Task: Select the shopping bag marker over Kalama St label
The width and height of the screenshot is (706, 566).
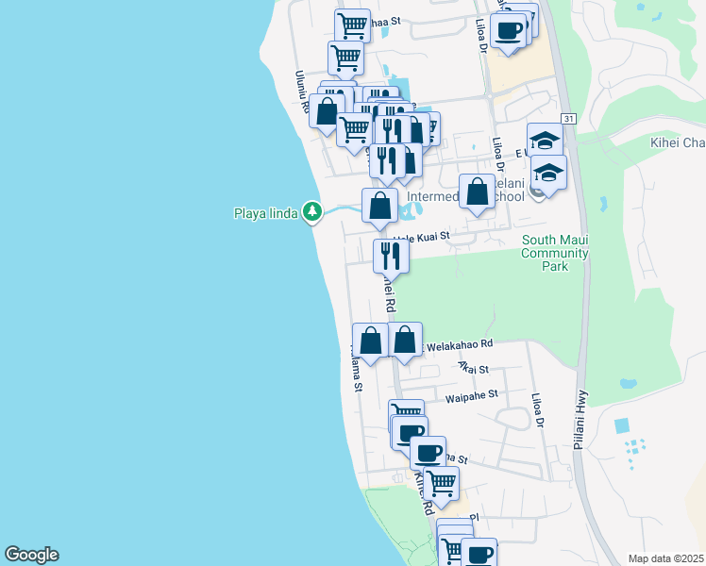Action: 370,341
